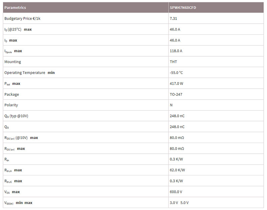Click the 118.0 A pulse current value
This screenshot has height=210, width=267.
[176, 51]
